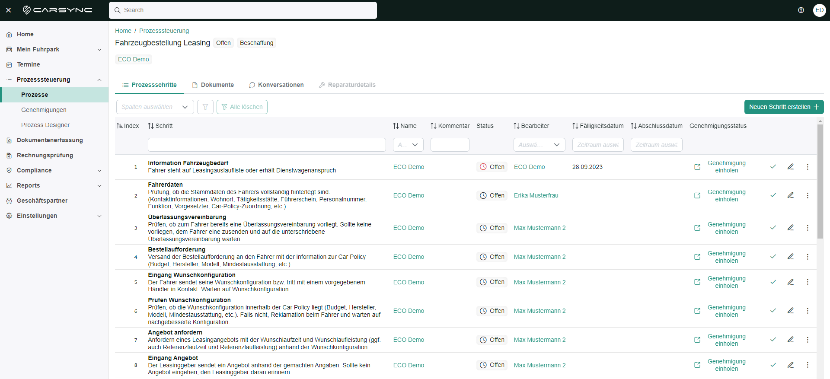Click Neuen Schritt erstellen button
830x379 pixels.
[x=784, y=107]
